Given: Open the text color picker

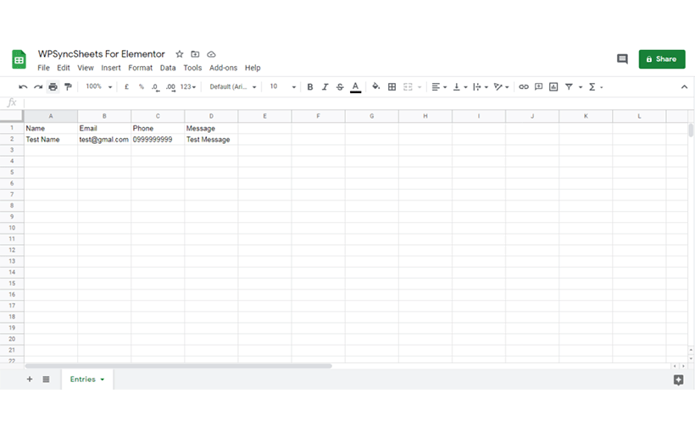Looking at the screenshot, I should (x=355, y=87).
